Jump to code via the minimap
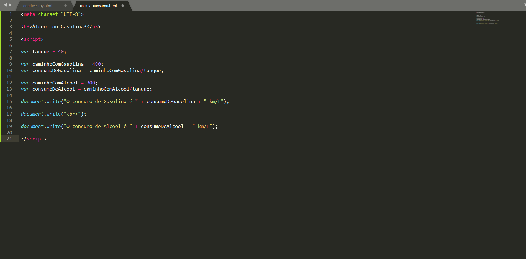Screen dimensions: 526x259 pyautogui.click(x=487, y=18)
